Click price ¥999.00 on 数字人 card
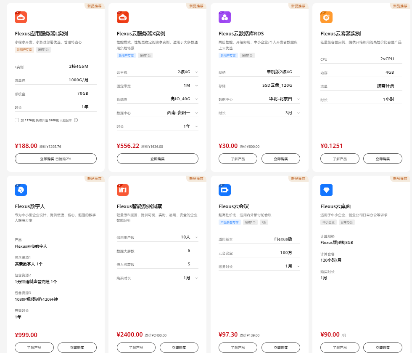 pos(26,335)
